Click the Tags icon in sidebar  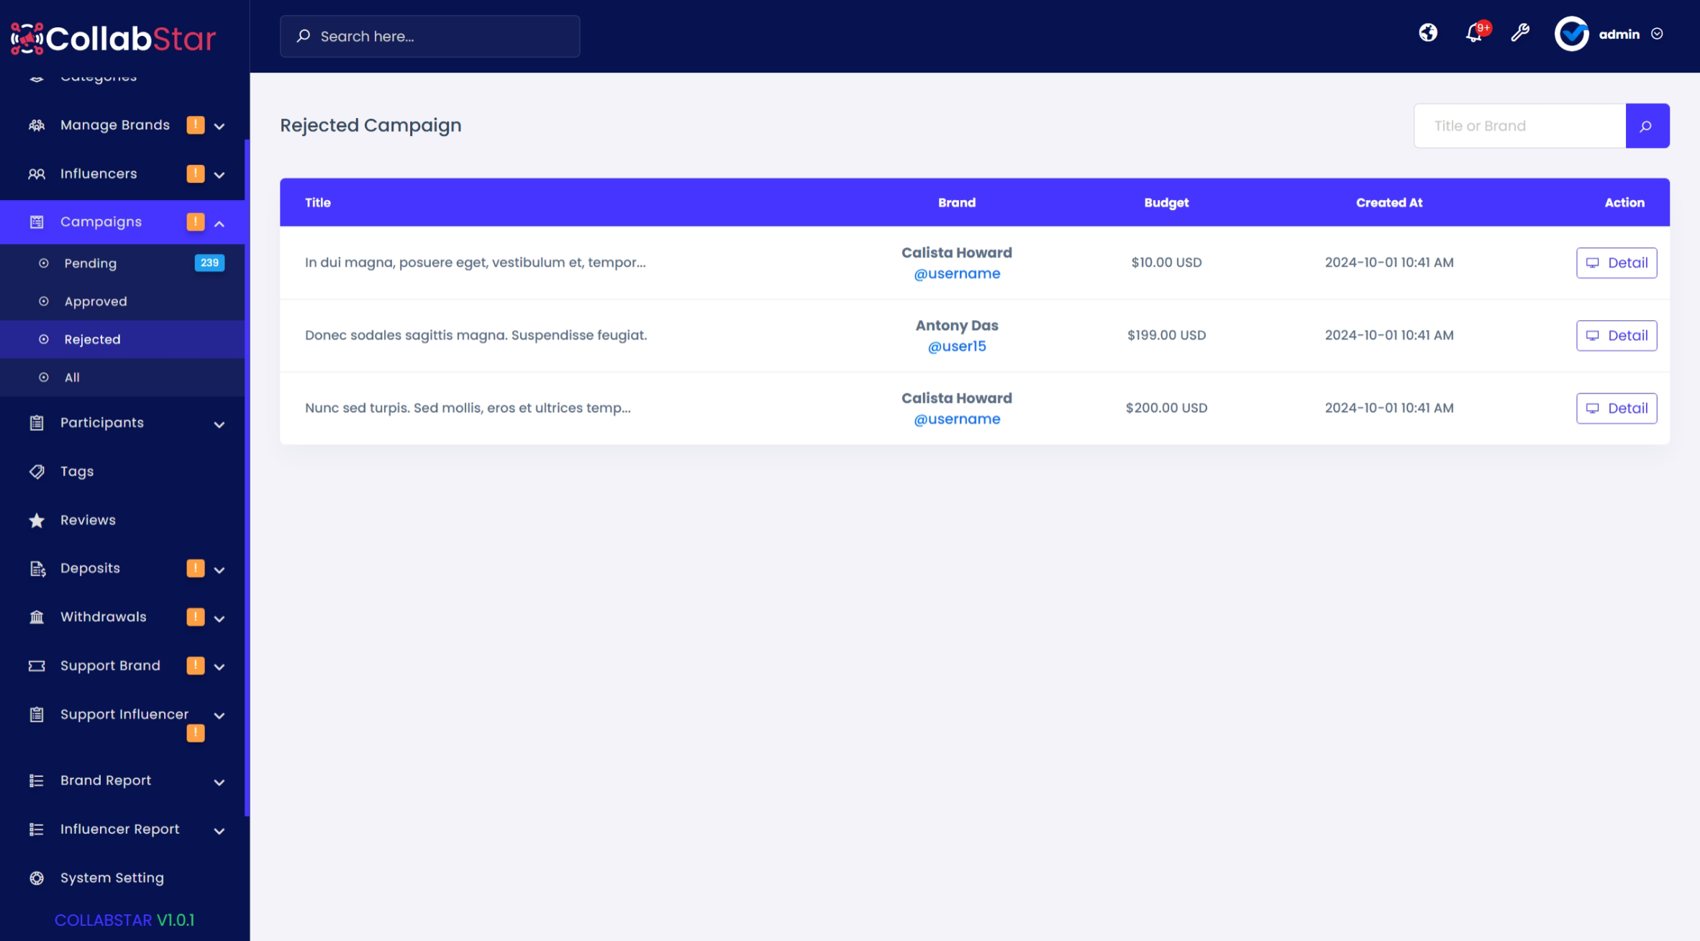(37, 472)
